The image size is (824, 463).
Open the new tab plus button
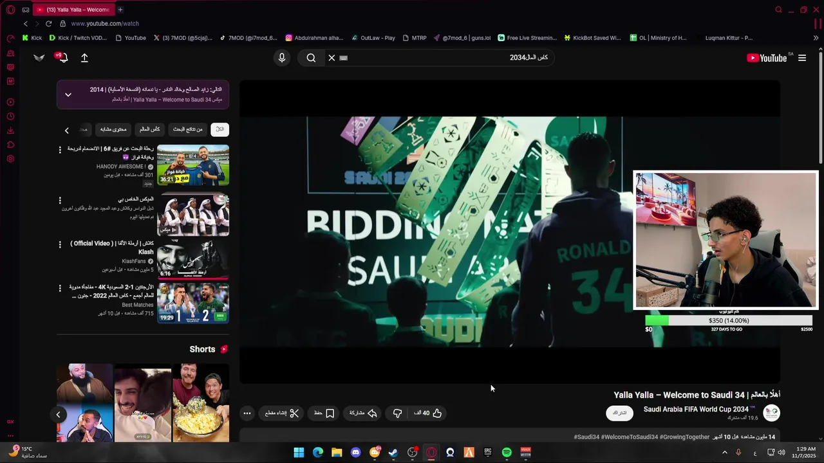point(120,10)
